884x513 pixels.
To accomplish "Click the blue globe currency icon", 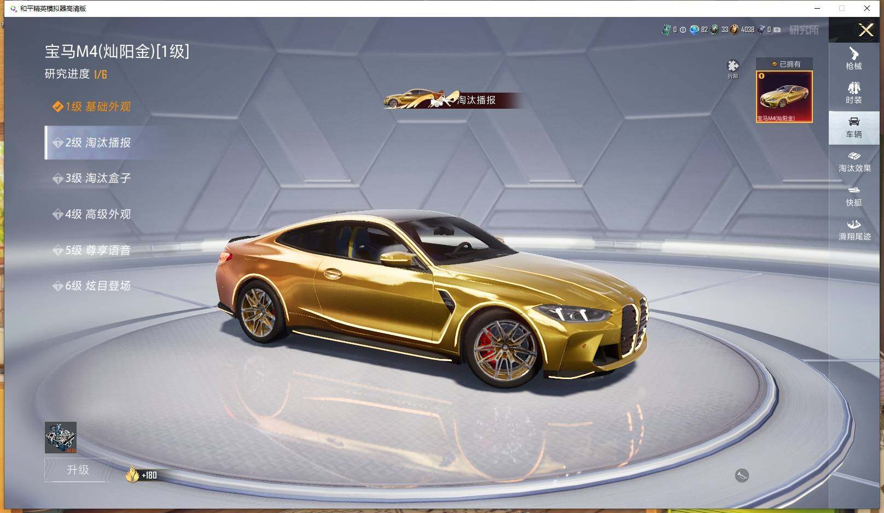I will 694,30.
